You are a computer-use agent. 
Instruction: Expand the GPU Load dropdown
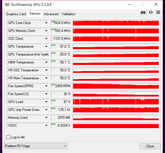point(28,102)
